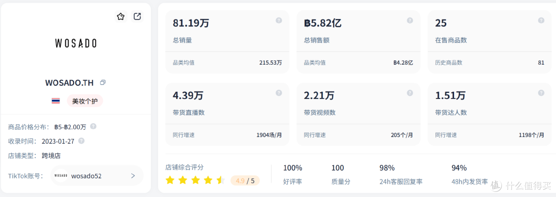Click the 带货直播数 label
The width and height of the screenshot is (556, 197).
coord(188,113)
